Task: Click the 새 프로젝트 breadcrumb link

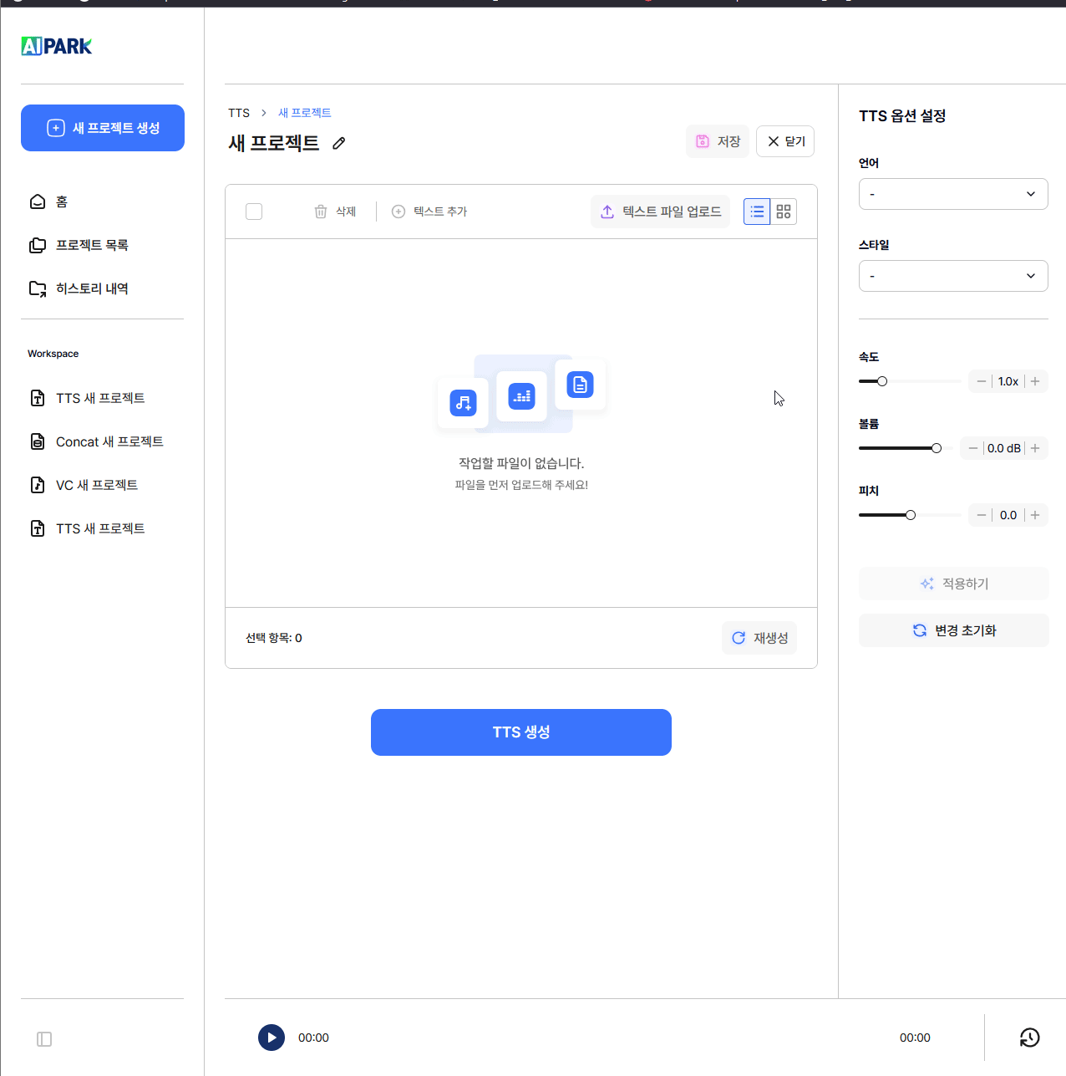Action: [x=305, y=113]
